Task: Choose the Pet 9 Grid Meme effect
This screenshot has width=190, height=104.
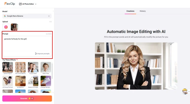Action: (20, 67)
